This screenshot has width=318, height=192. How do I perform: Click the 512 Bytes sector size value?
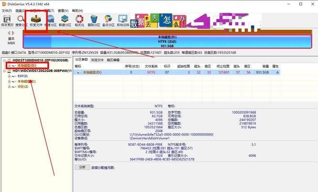[249, 127]
